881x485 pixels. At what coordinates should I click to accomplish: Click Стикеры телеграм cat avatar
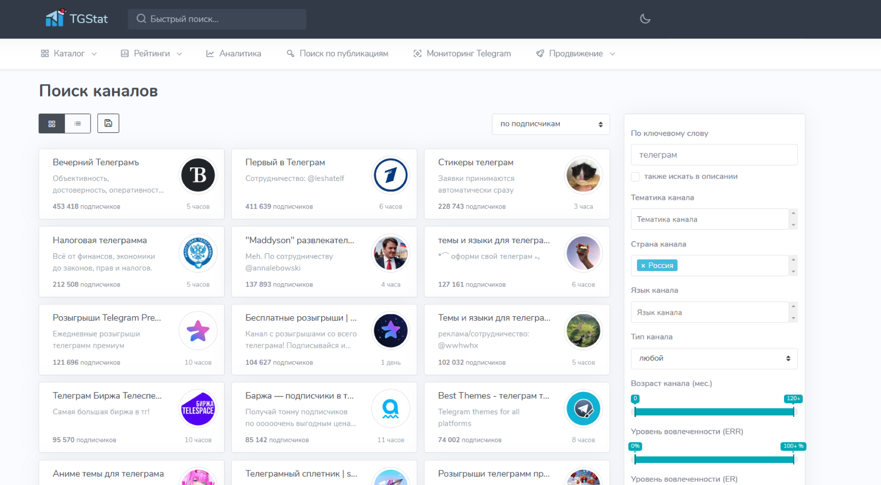583,175
